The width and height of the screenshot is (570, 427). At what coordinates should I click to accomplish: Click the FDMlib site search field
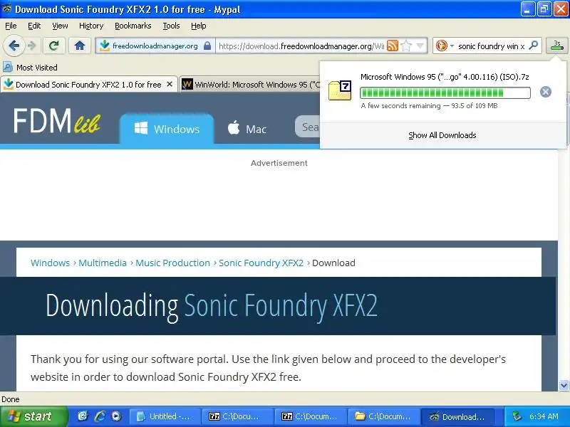[x=308, y=127]
